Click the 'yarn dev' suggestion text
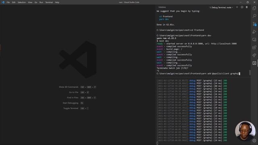This screenshot has height=145, width=258. pos(164,19)
